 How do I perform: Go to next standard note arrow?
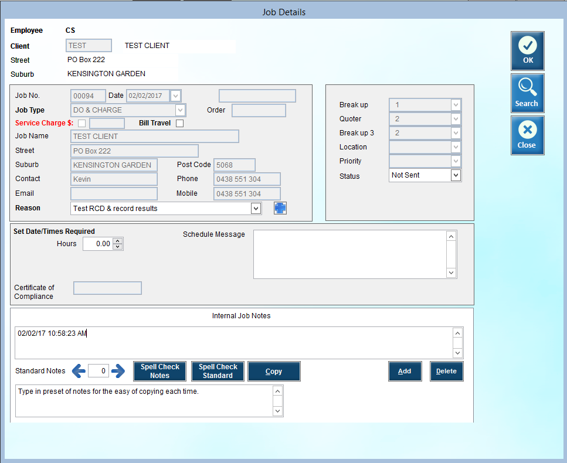pos(118,371)
